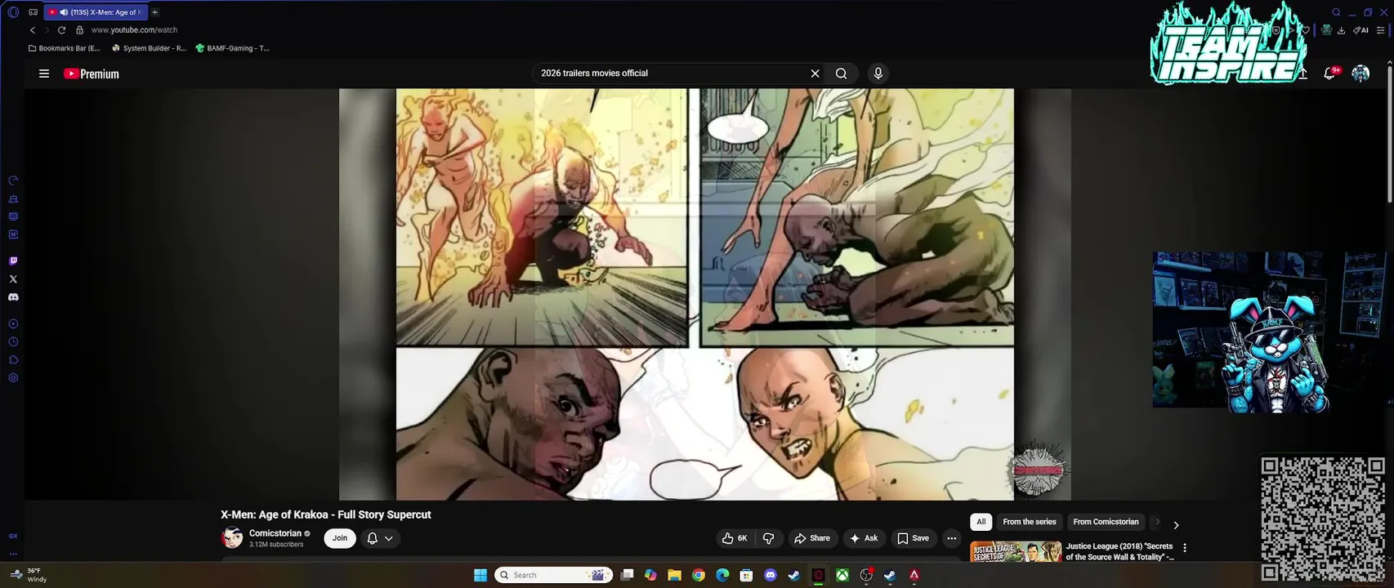Open a new tab with the plus button
This screenshot has height=588, width=1394.
tap(154, 12)
